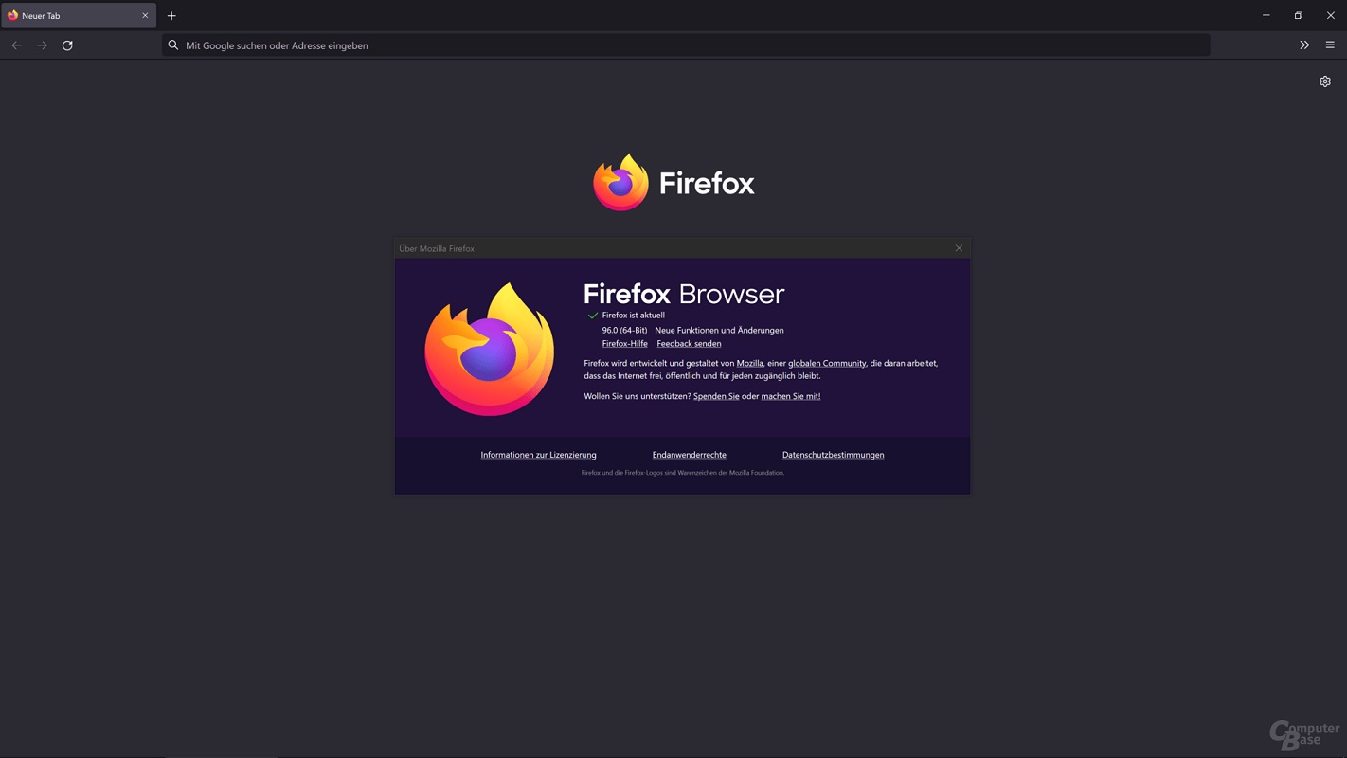
Task: Follow the Mozilla link
Action: pos(749,364)
